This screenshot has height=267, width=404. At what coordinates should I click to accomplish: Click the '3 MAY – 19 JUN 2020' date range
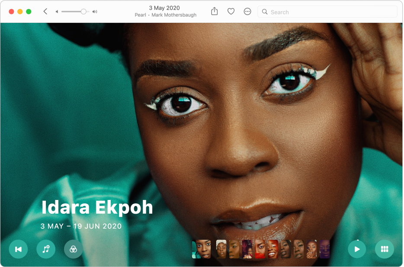[80, 226]
